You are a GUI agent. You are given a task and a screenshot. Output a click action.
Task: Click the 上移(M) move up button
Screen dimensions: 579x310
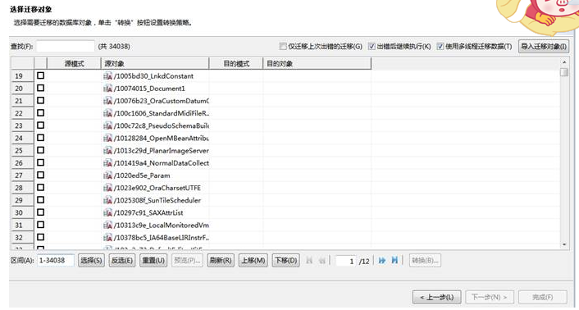coord(253,261)
